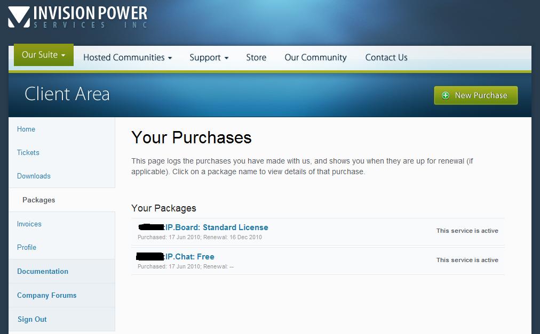The height and width of the screenshot is (334, 540).
Task: Visit Company Forums from the sidebar
Action: [x=47, y=295]
